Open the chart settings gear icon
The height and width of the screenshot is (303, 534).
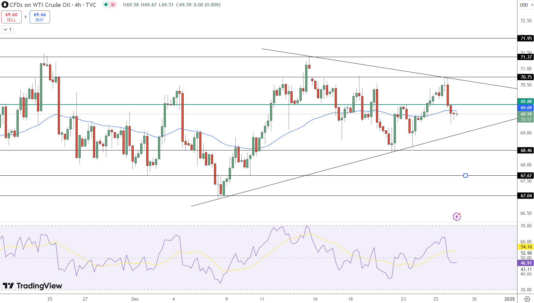coord(527,299)
